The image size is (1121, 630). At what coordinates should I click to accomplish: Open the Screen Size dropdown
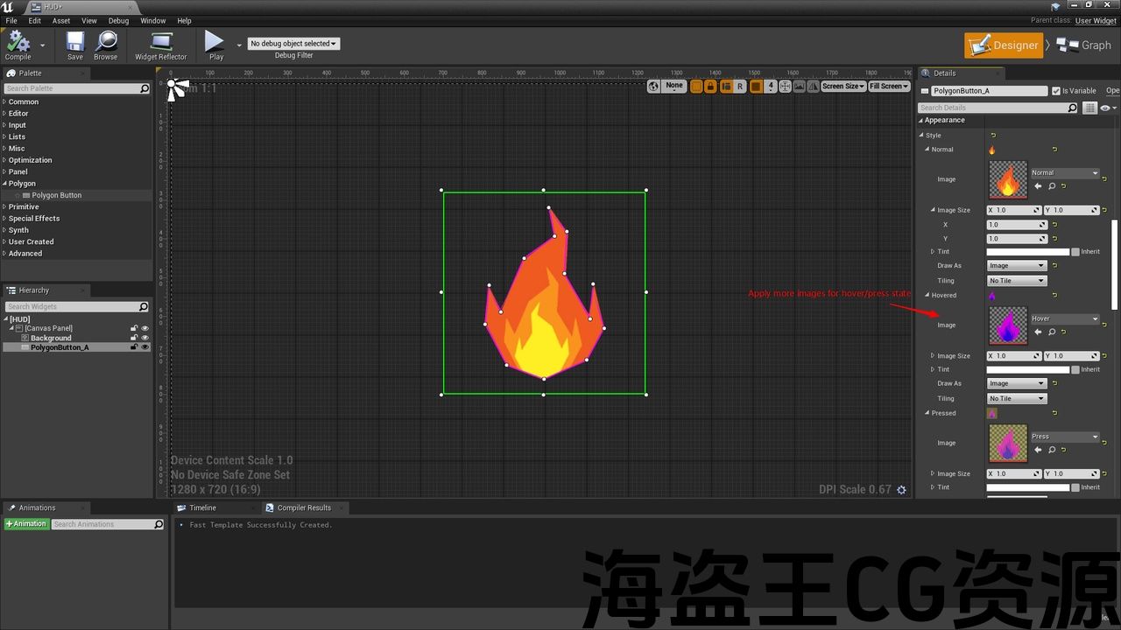[843, 86]
